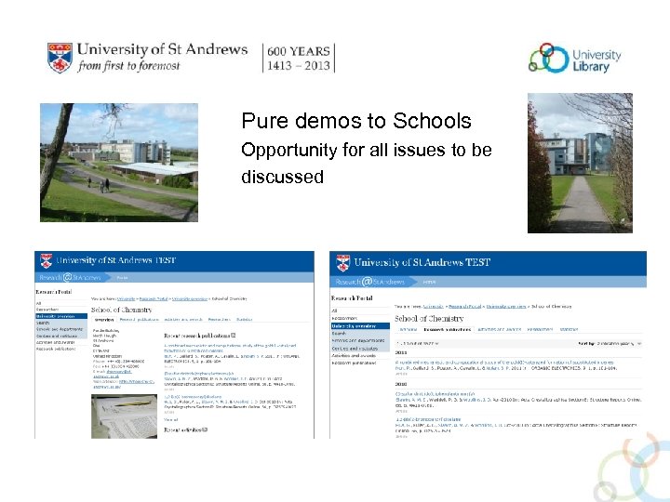
Task: Click 'School of Chemistry' heading in the right screenshot
Action: [429, 319]
